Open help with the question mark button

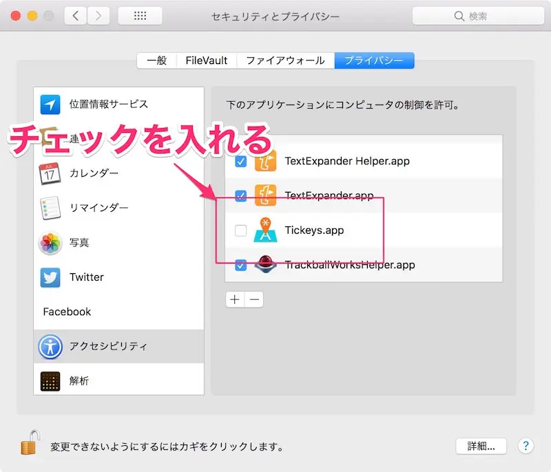point(526,446)
